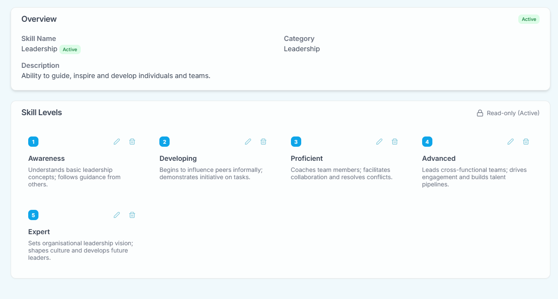Click the Active status badge in Overview header

pyautogui.click(x=529, y=19)
